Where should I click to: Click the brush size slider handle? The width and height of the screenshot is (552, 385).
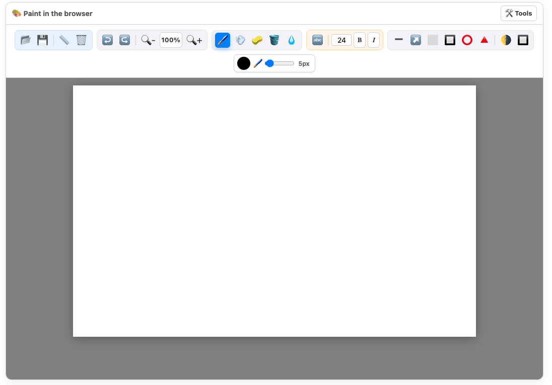269,64
